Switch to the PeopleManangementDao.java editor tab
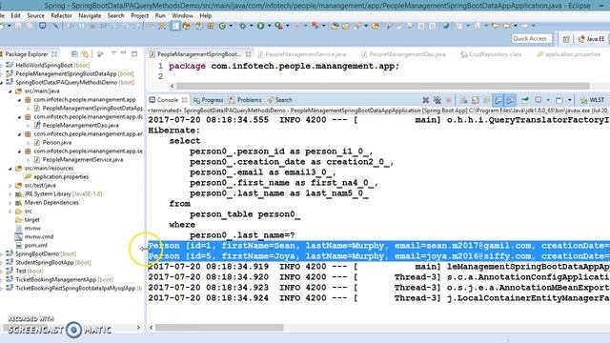The width and height of the screenshot is (610, 343). [x=403, y=54]
